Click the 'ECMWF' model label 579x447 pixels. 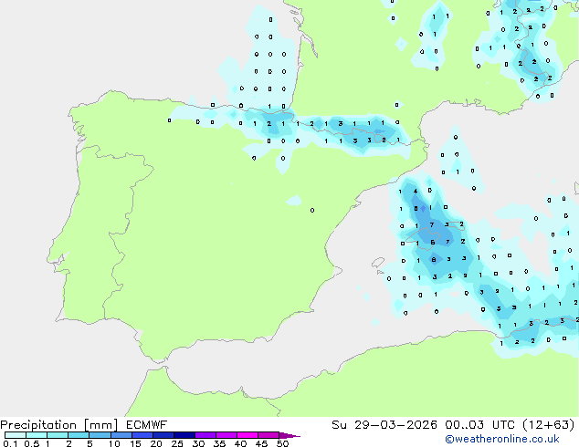tap(146, 425)
